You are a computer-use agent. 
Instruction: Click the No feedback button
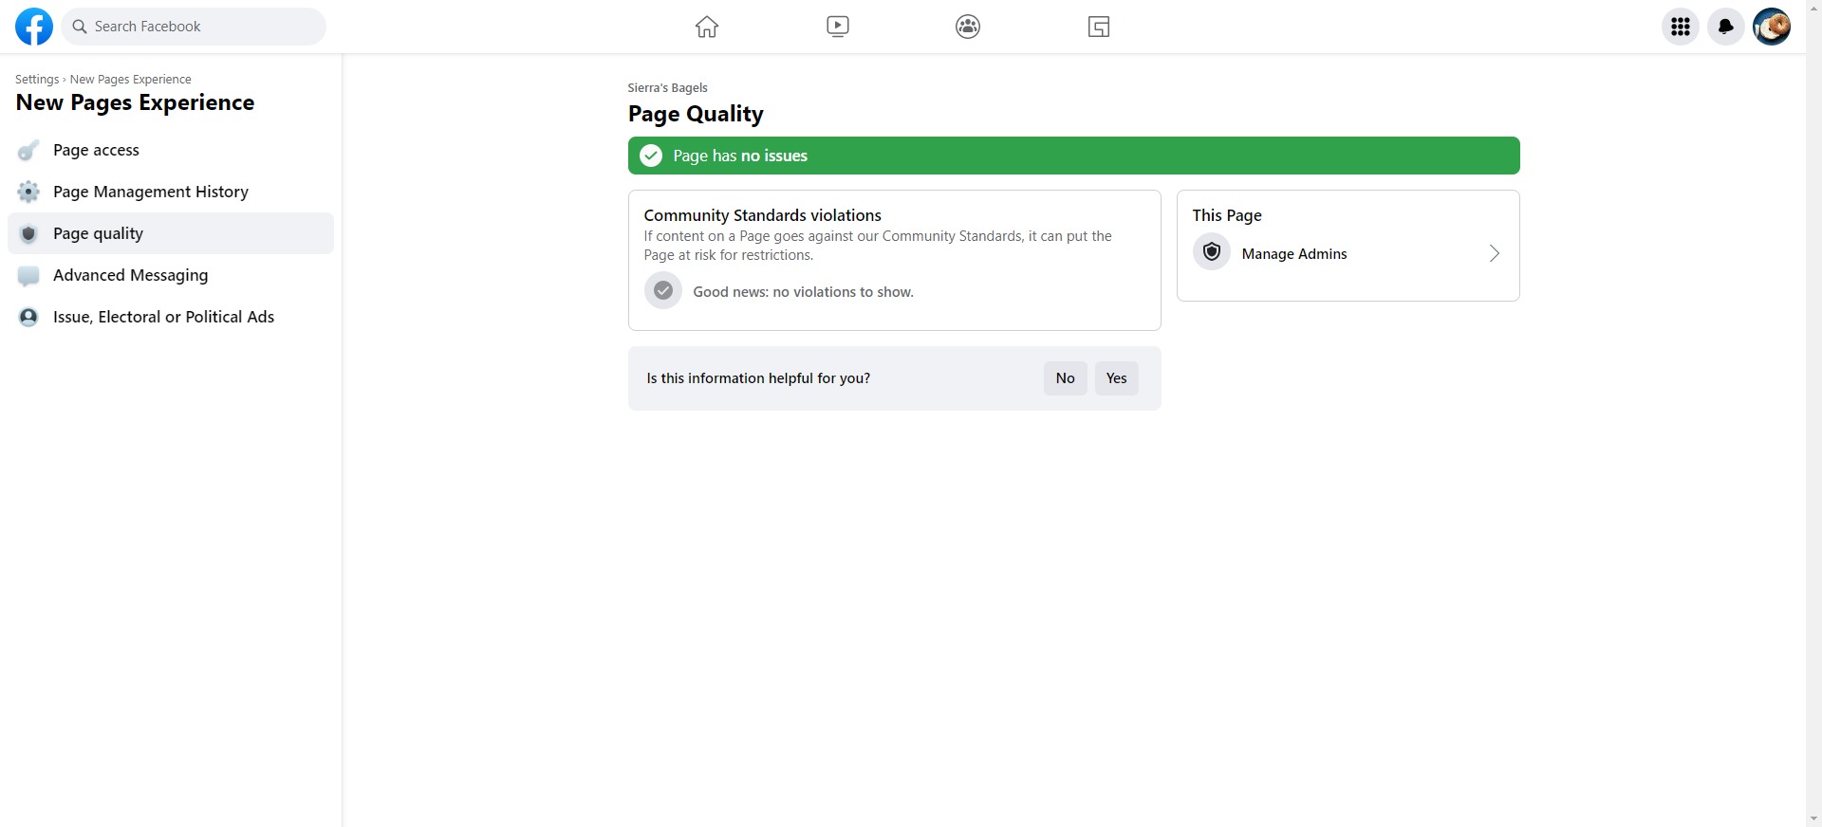tap(1065, 378)
